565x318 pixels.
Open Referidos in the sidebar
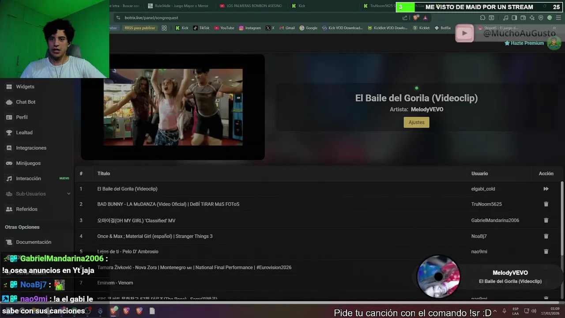[26, 209]
